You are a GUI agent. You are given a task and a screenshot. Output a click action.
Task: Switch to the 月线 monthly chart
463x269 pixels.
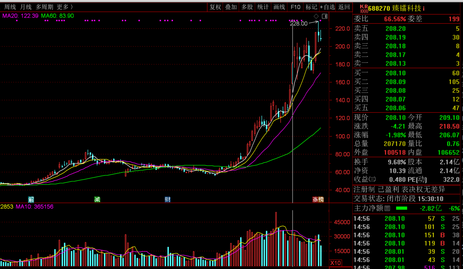pos(26,7)
